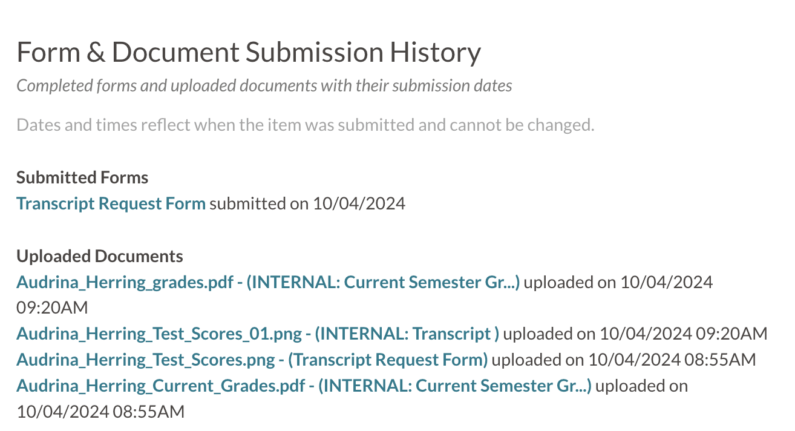Click the "submitted on 10/04/2024" text
Viewport: 795px width, 431px height.
tap(307, 203)
